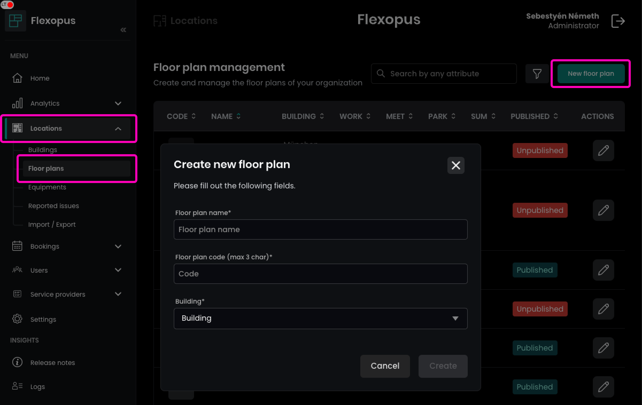Open the Building dropdown in dialog
This screenshot has width=642, height=405.
(320, 318)
